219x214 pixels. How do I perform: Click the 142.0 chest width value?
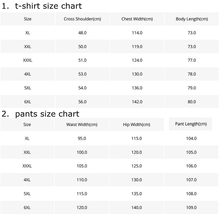137,102
